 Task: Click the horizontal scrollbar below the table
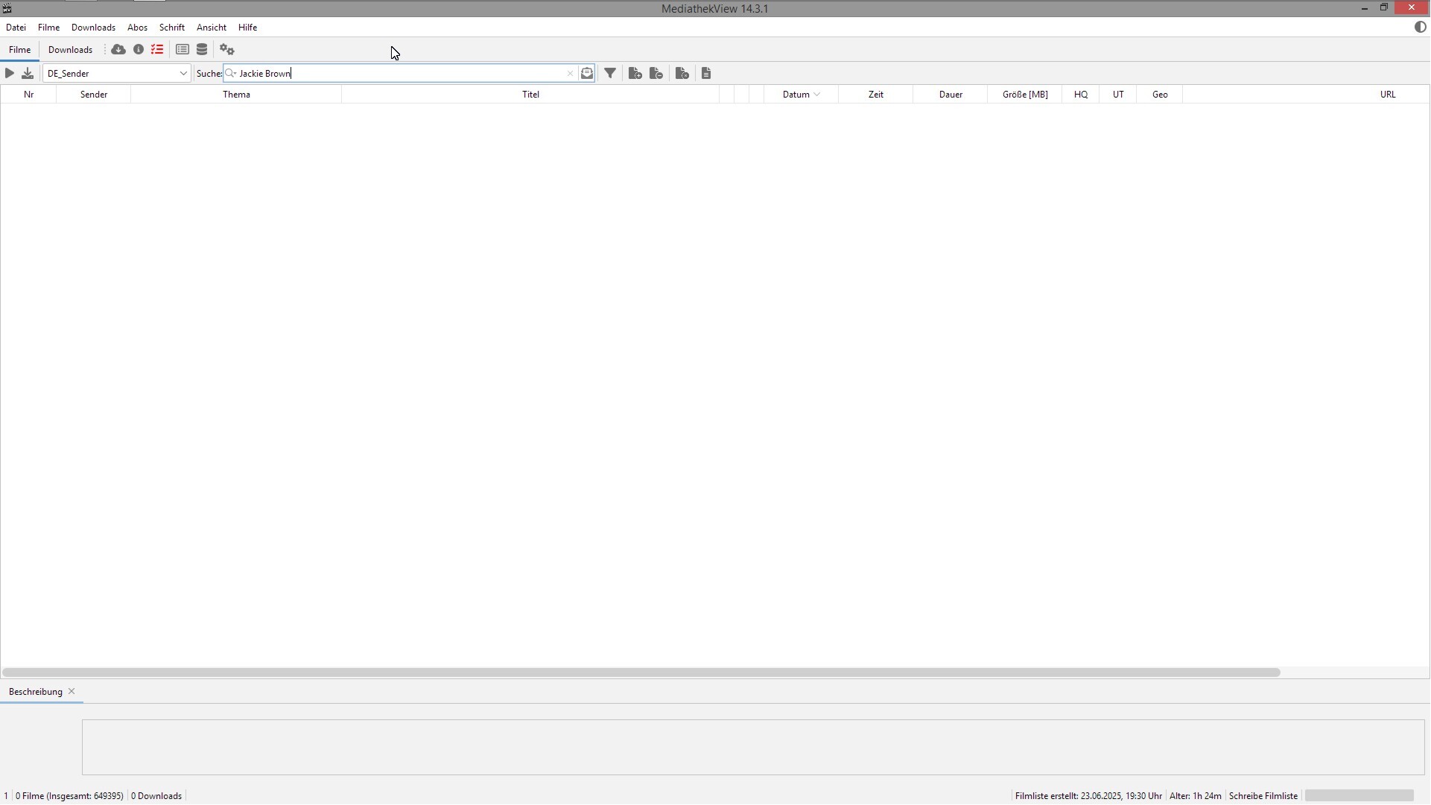pos(641,672)
